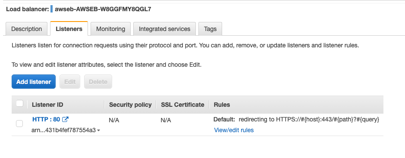Click the SSL Certificate column header

[x=182, y=105]
